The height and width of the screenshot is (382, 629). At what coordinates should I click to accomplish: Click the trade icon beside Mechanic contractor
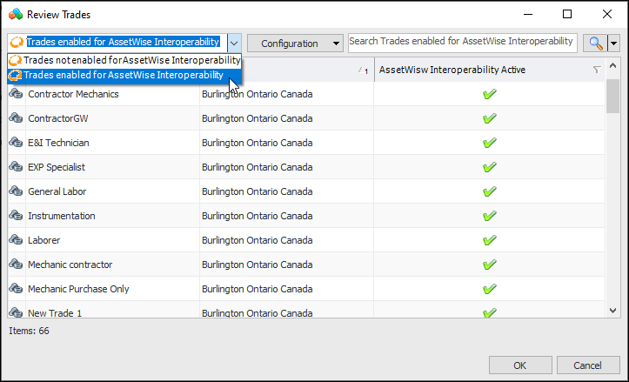click(x=16, y=265)
